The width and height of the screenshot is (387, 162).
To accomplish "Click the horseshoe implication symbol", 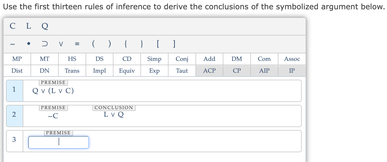I will [44, 44].
